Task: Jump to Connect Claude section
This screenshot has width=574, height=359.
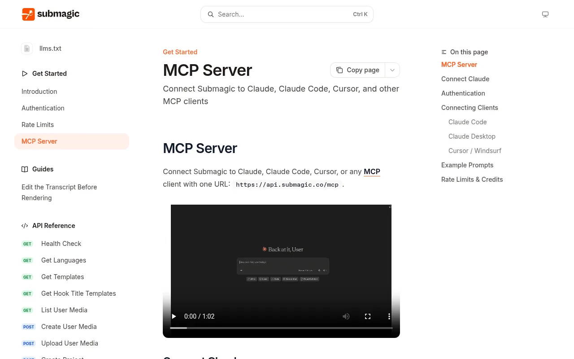Action: 465,79
